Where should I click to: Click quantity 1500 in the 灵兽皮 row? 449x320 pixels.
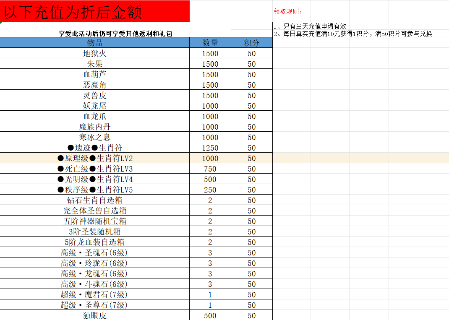[x=210, y=96]
